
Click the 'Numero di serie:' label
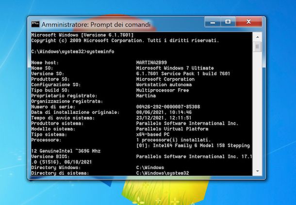point(53,107)
